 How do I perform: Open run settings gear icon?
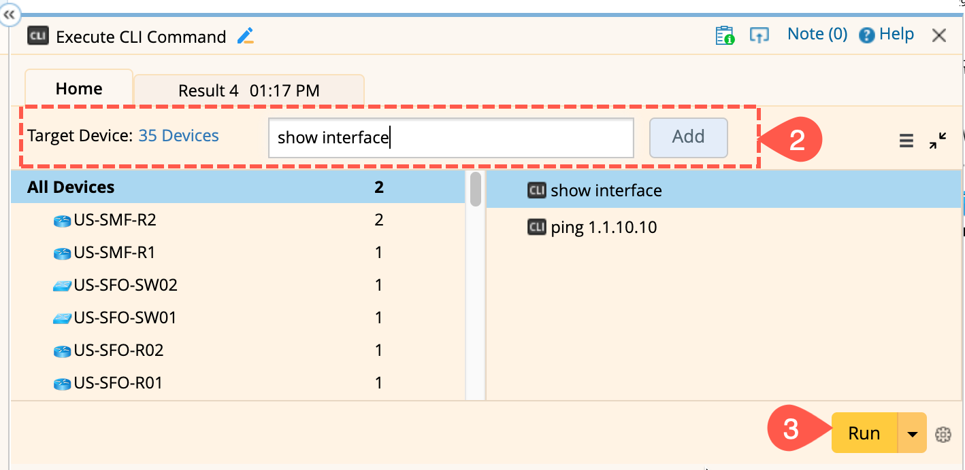pyautogui.click(x=943, y=434)
